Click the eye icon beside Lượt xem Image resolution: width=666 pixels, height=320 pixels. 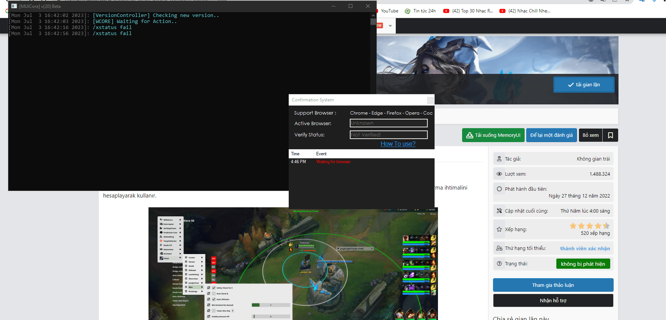coord(499,174)
